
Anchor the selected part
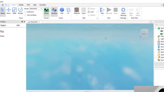91,15
